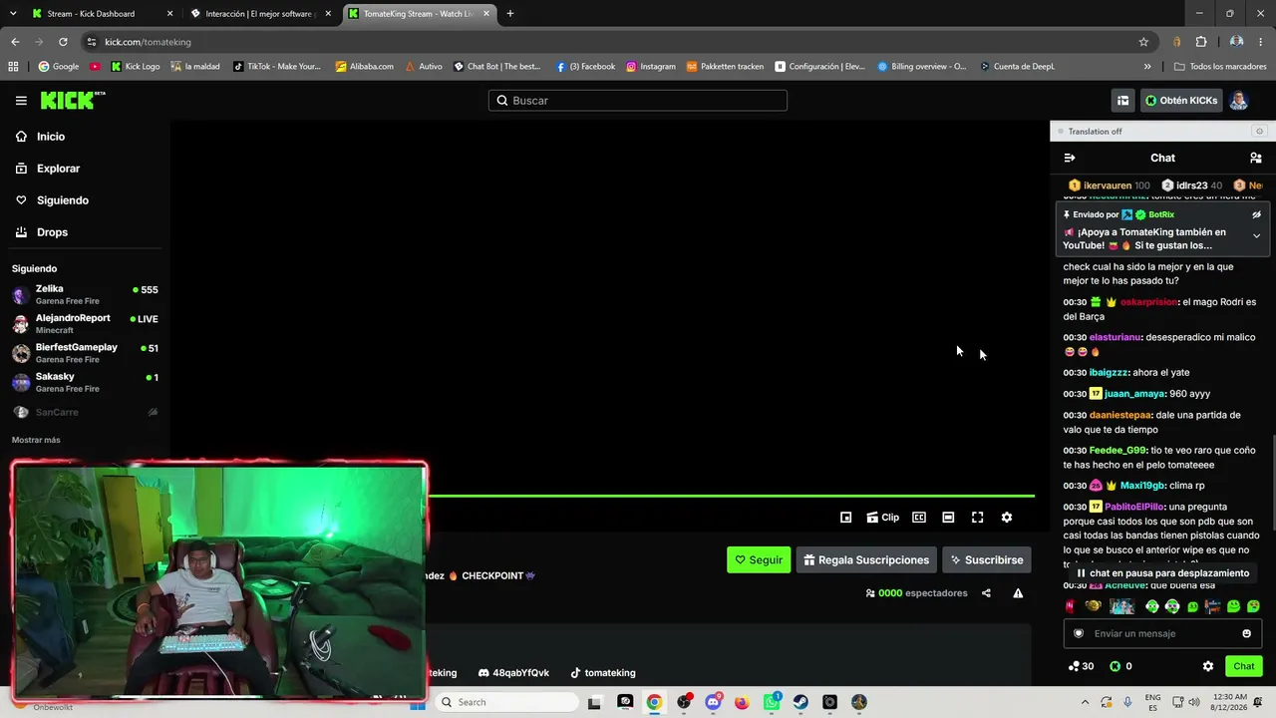Hide the pinned BotRix message
Viewport: 1276px width, 718px height.
pyautogui.click(x=1256, y=214)
